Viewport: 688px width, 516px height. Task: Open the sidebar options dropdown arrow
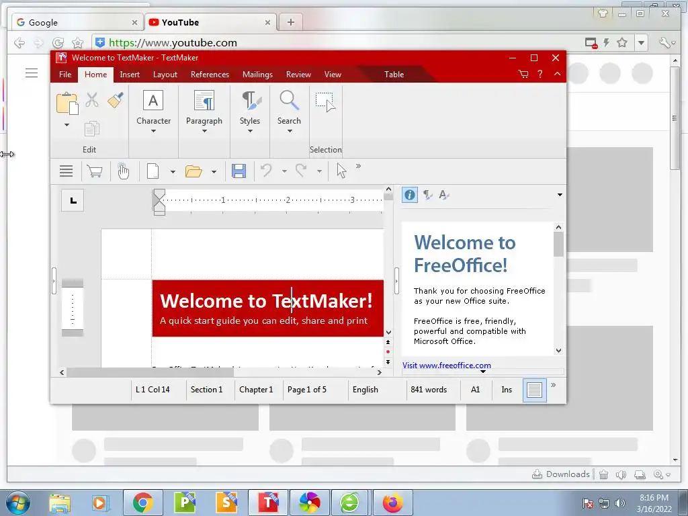point(560,195)
